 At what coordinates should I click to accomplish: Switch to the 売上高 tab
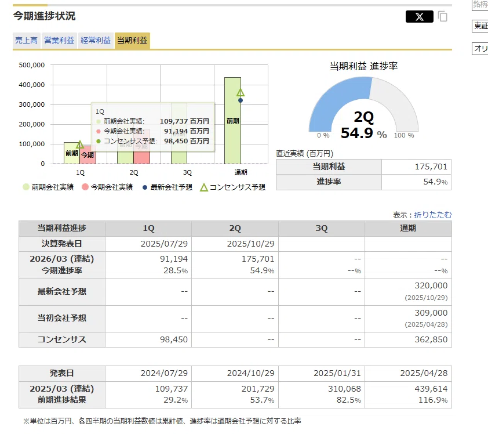(x=27, y=41)
